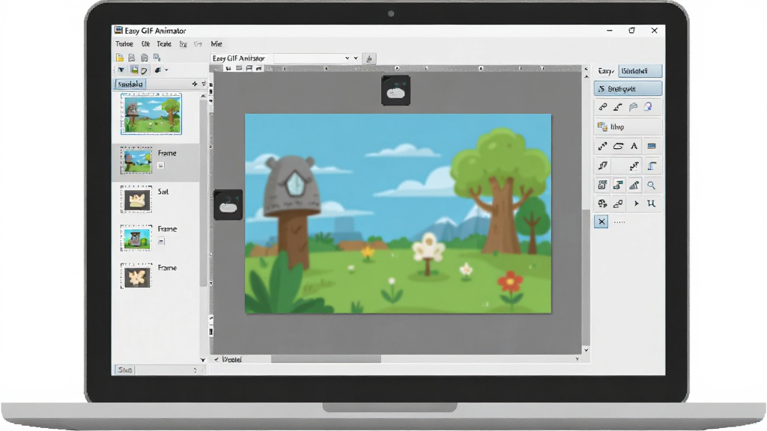Viewport: 767px width, 431px height.
Task: Open the "Teale" menu
Action: pos(164,44)
